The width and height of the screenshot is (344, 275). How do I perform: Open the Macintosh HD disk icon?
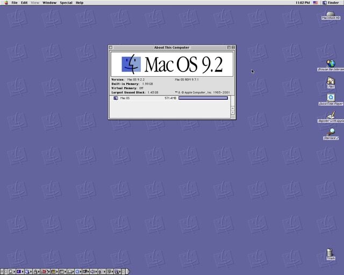(x=331, y=16)
